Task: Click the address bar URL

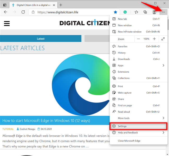Action: (58, 12)
